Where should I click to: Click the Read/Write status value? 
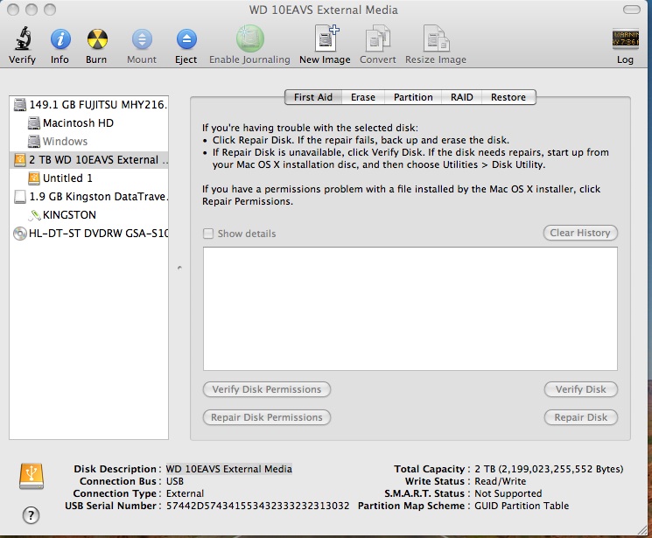[501, 481]
